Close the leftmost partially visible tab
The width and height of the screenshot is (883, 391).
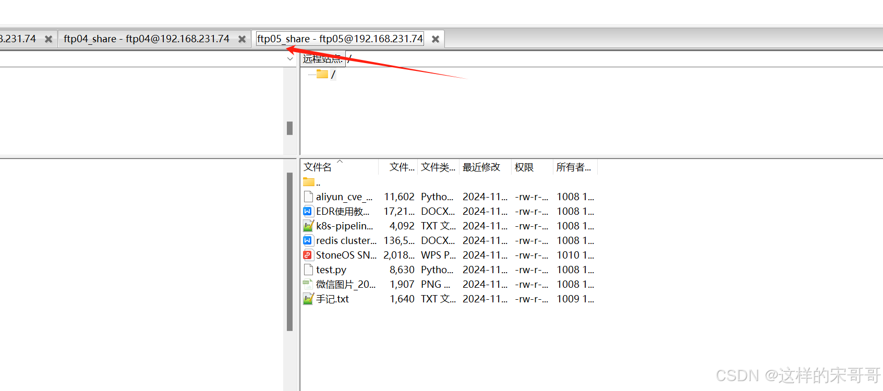pos(49,39)
